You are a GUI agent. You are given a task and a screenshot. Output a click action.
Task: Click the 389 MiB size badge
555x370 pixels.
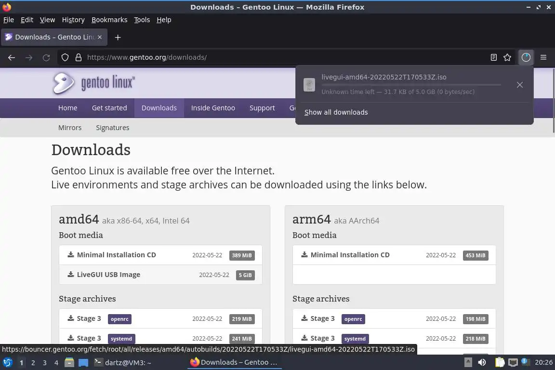tap(242, 255)
